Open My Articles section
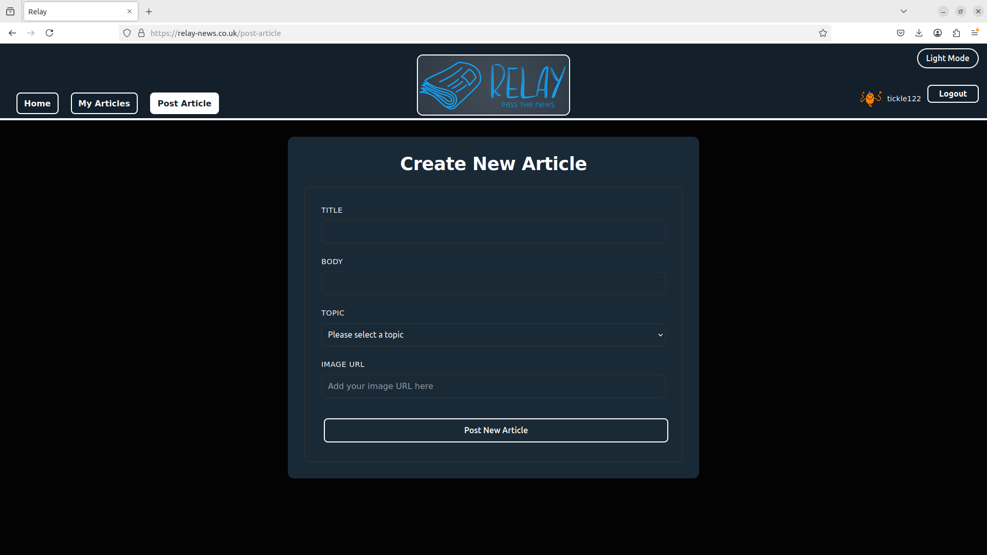The width and height of the screenshot is (987, 555). coord(104,103)
